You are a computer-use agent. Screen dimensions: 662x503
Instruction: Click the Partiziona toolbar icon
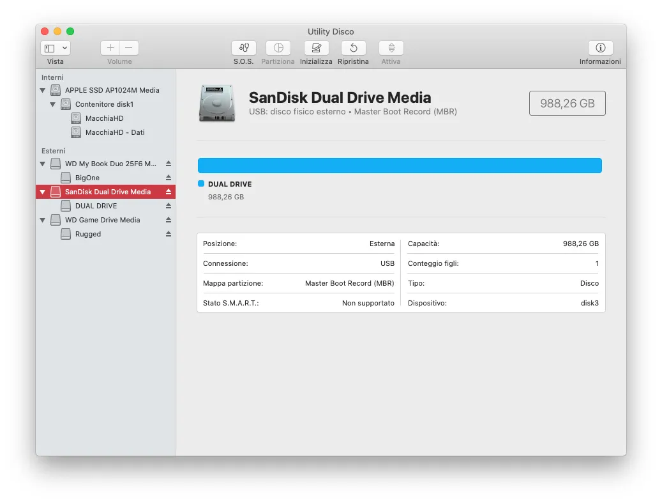pos(278,49)
